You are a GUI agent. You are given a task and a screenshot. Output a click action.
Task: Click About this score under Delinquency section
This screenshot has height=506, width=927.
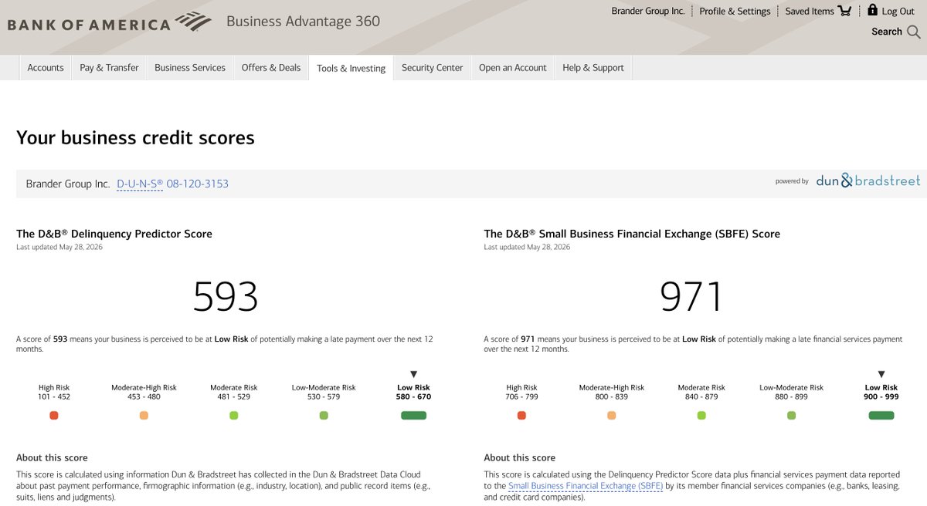(x=52, y=457)
